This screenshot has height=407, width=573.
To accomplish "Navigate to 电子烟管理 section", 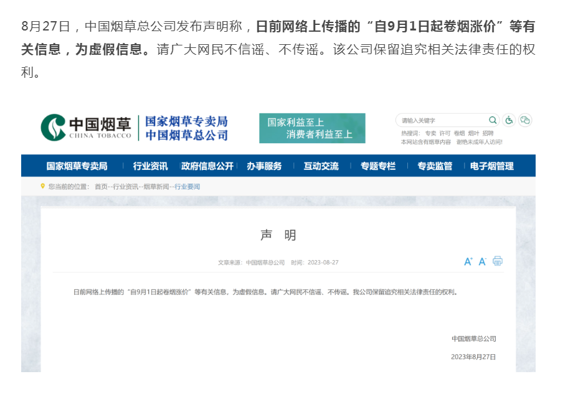I will [x=492, y=166].
